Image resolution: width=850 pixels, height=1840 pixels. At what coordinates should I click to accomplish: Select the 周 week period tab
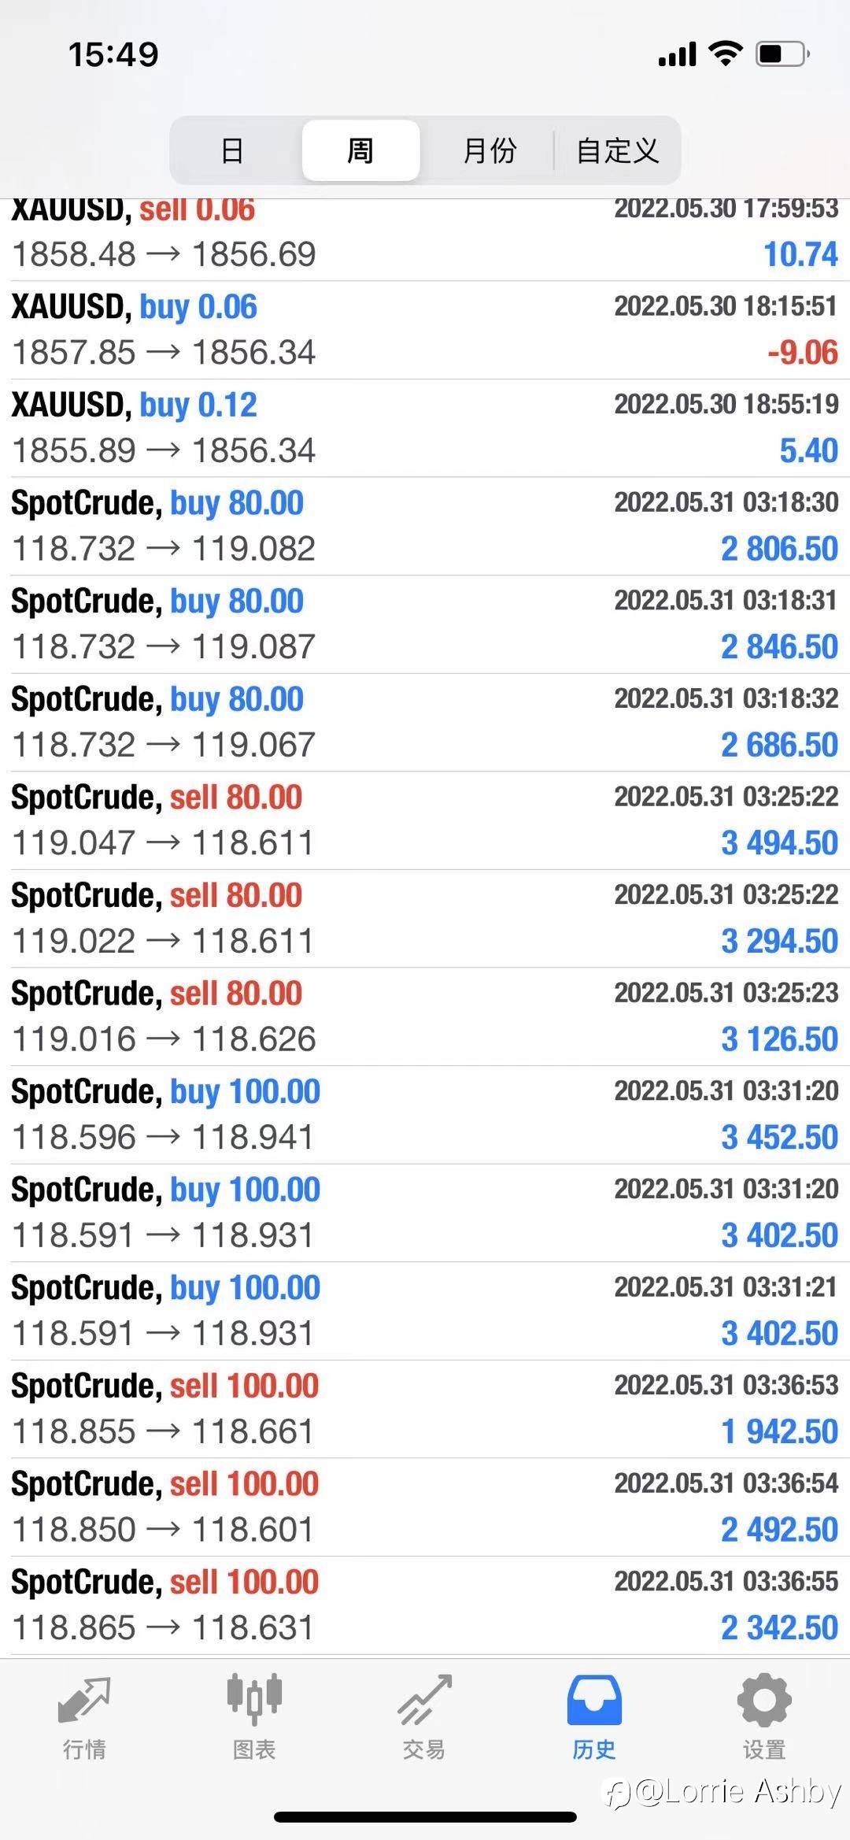click(360, 150)
